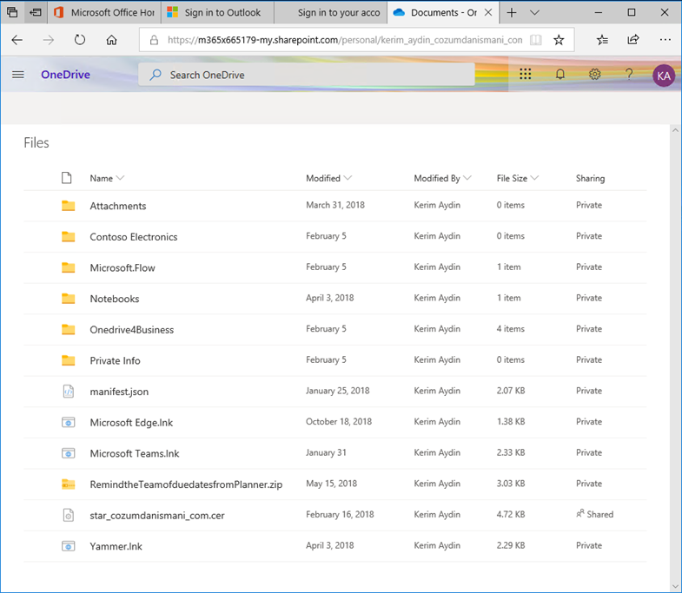Expand the Modified By column dropdown
The width and height of the screenshot is (682, 593).
(467, 178)
